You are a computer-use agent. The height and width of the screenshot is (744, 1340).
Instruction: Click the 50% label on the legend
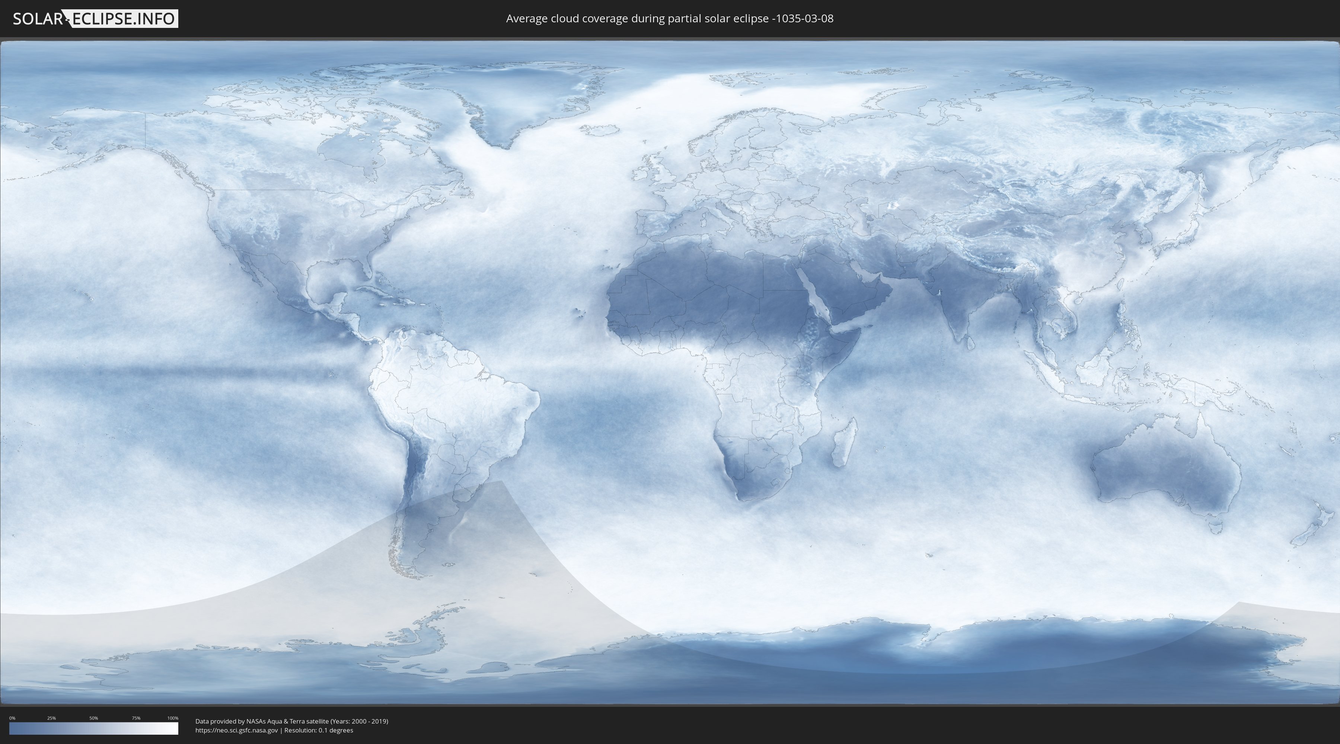click(94, 718)
